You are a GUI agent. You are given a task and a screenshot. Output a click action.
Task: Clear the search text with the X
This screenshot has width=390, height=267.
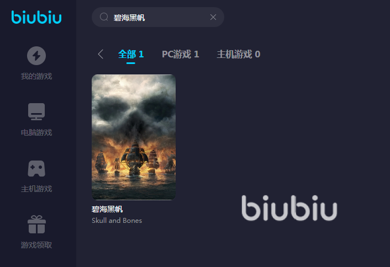[213, 17]
